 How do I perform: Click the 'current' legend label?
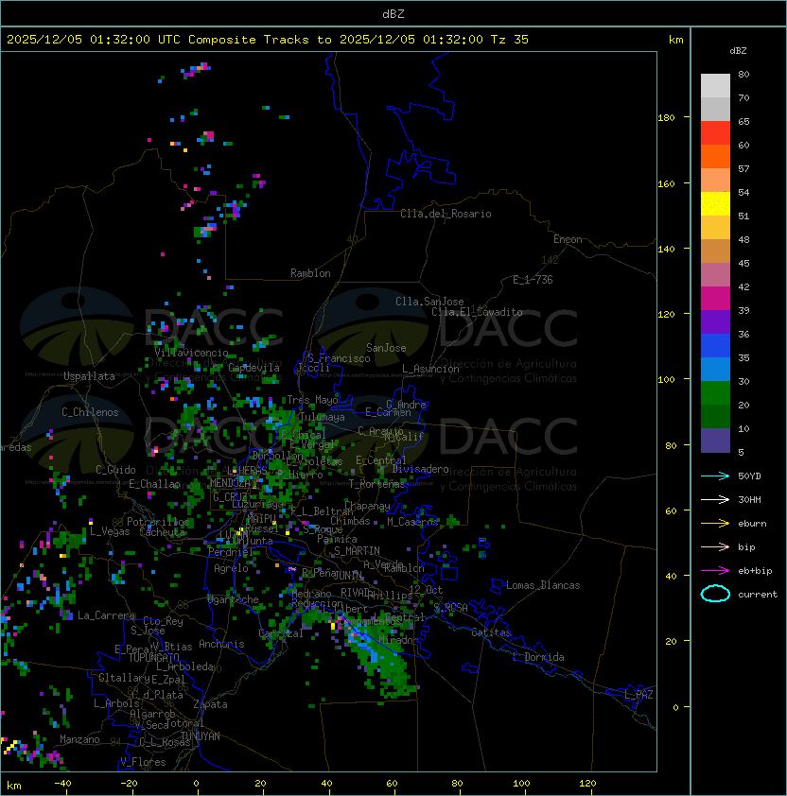click(758, 595)
